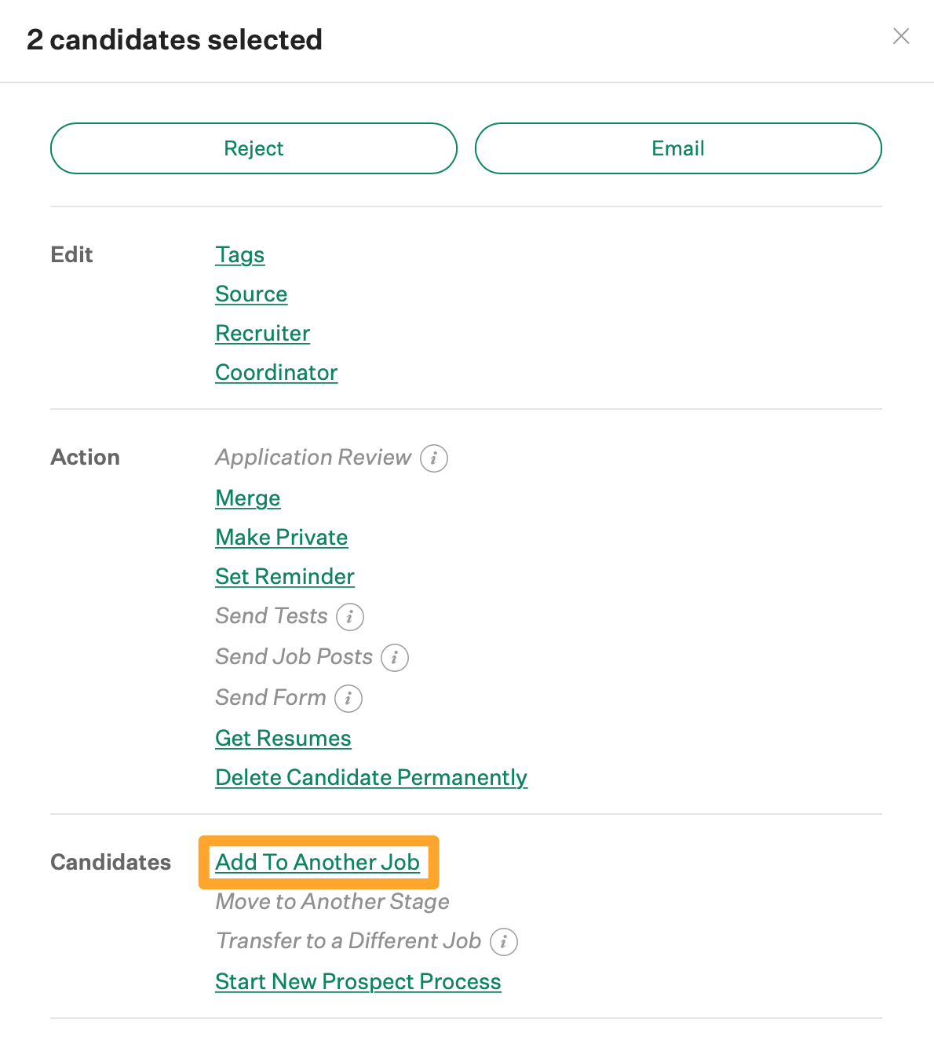Click info icon beside Send Job Posts
The width and height of the screenshot is (934, 1044).
coord(395,658)
